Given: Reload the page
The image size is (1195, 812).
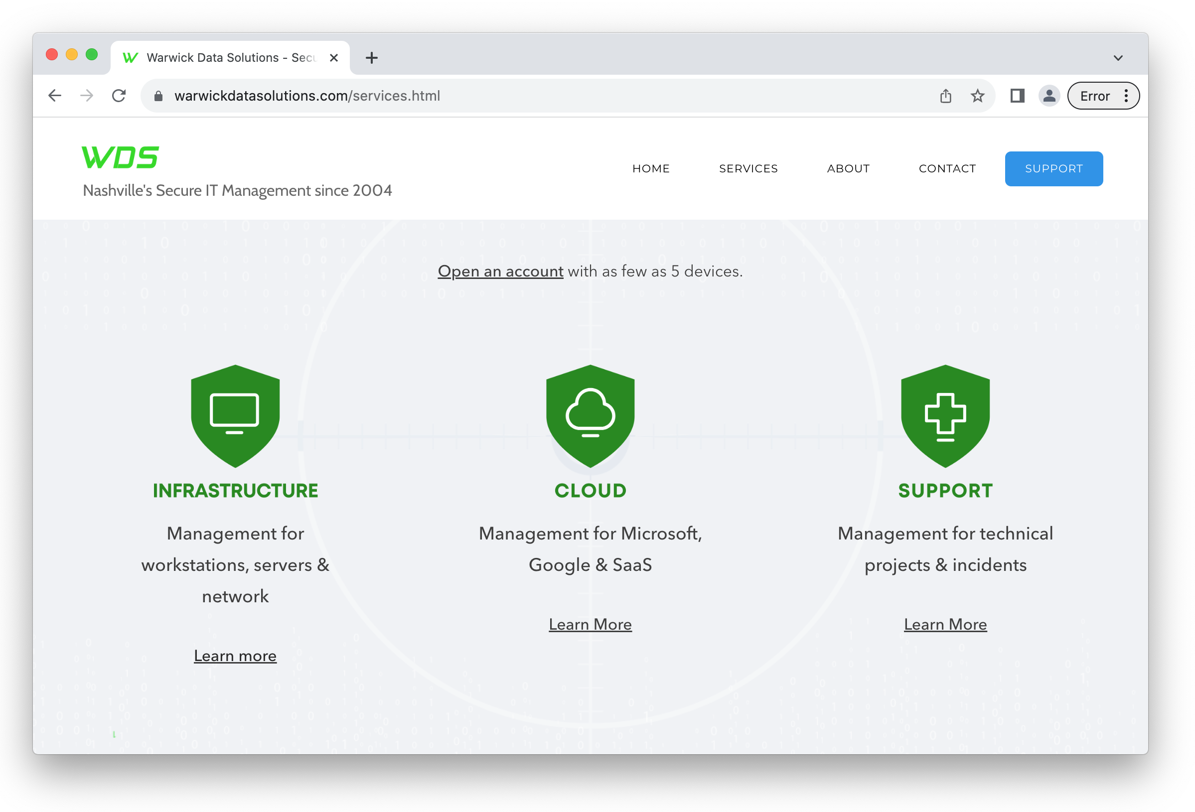Looking at the screenshot, I should pos(119,96).
